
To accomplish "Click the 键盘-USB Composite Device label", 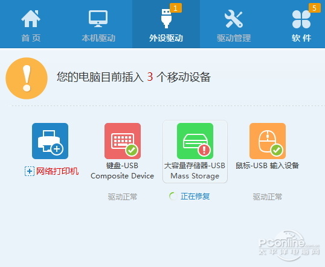I will 122,171.
